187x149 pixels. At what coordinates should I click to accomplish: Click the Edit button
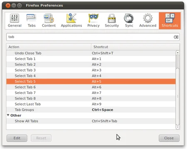point(17,138)
